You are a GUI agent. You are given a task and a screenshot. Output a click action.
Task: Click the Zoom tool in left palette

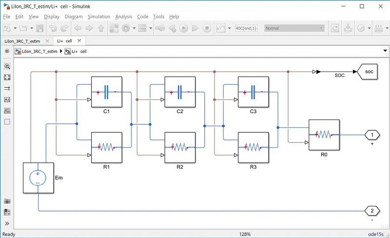[7, 66]
